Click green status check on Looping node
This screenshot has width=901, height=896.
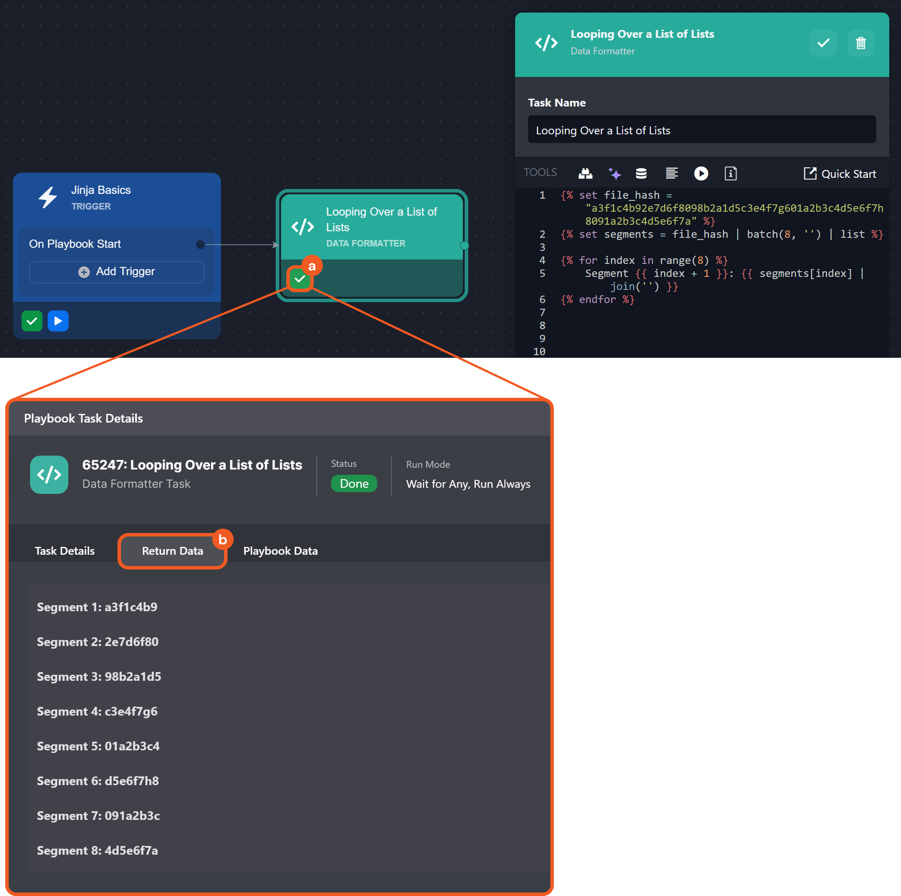tap(299, 279)
